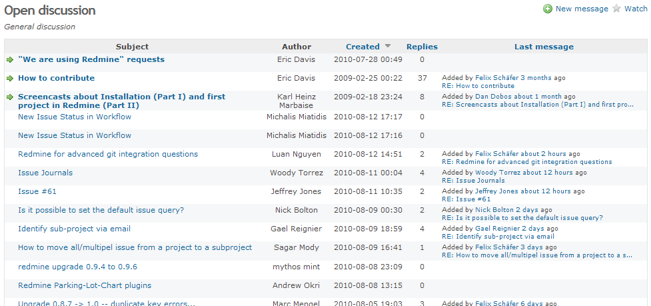Click Nick Bolton in last message column
This screenshot has width=651, height=306.
pos(494,210)
